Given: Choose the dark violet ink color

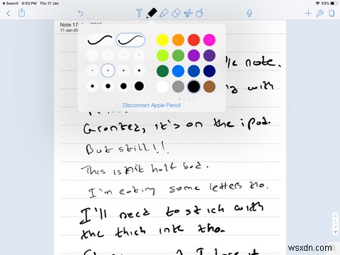Looking at the screenshot, I should click(209, 55).
